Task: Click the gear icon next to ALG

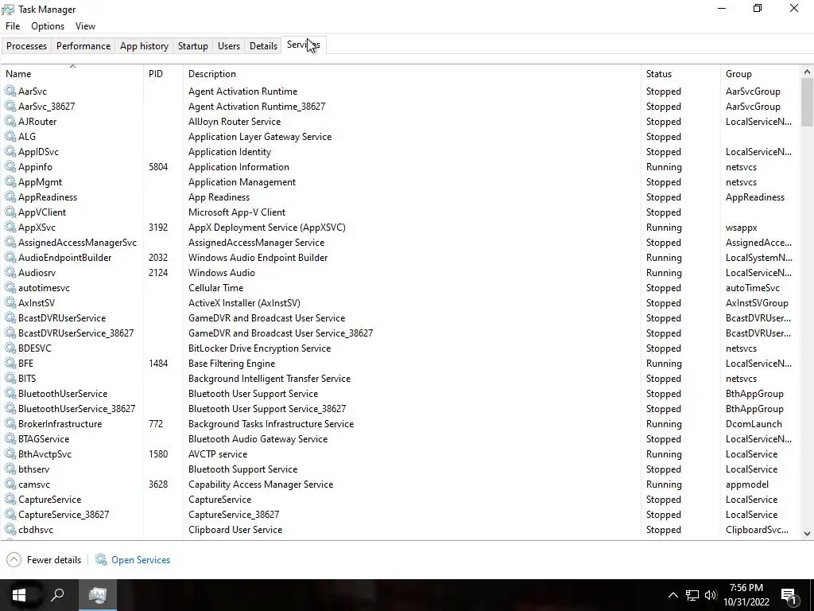Action: coord(10,137)
